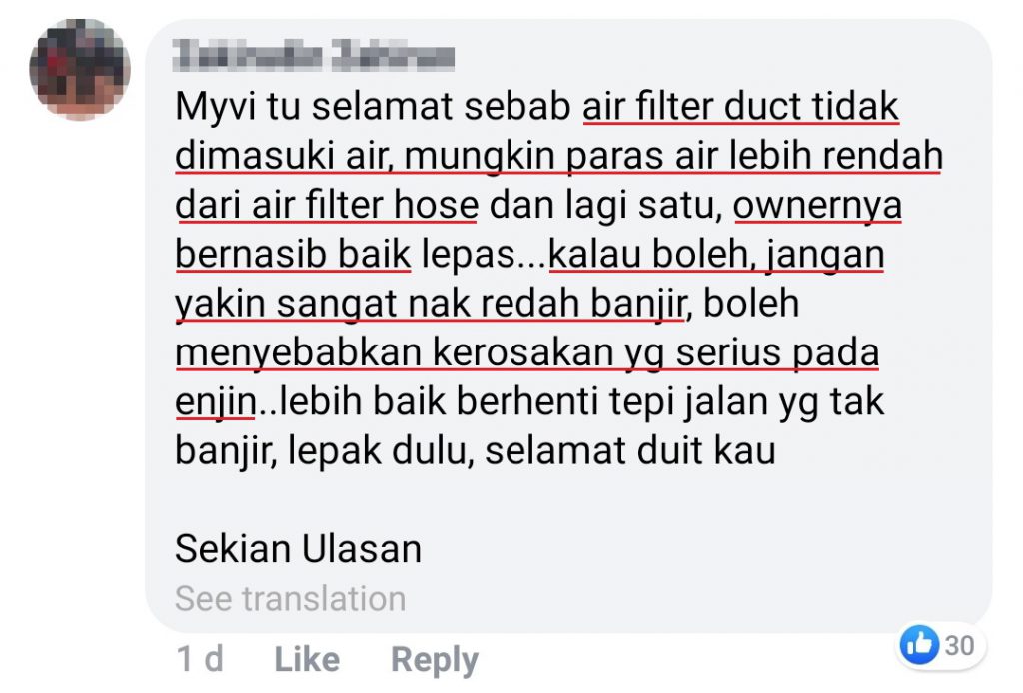Viewport: 1023px width, 693px height.
Task: Click the blue thumbs-up reaction icon
Action: (919, 645)
